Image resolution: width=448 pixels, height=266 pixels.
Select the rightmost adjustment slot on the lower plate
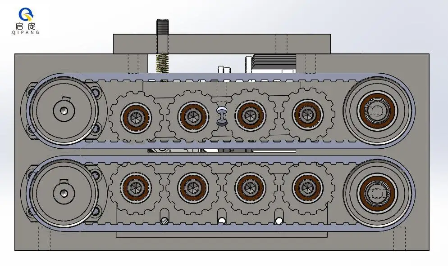279,217
